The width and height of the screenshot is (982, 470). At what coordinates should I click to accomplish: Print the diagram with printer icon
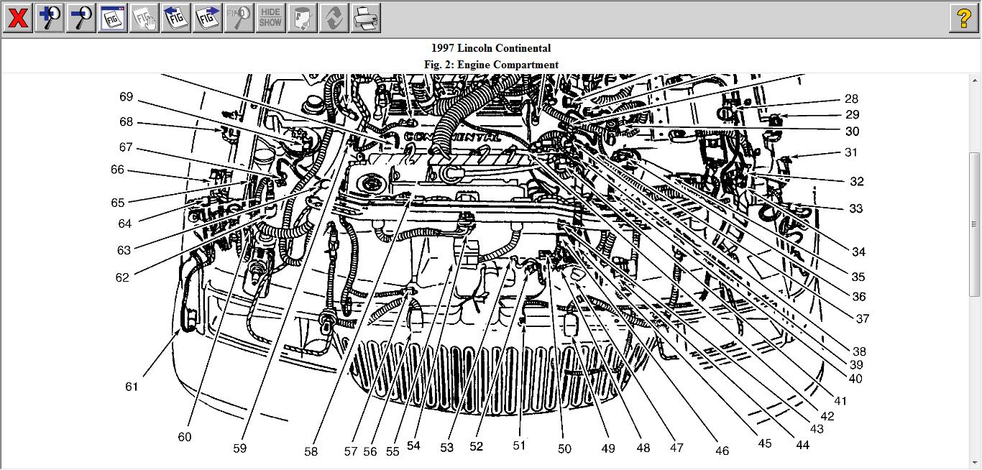pos(365,18)
